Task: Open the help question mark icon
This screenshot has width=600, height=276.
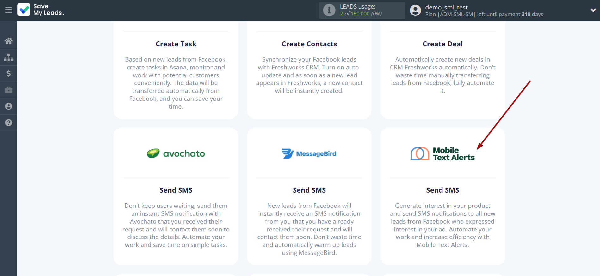Action: coord(9,123)
